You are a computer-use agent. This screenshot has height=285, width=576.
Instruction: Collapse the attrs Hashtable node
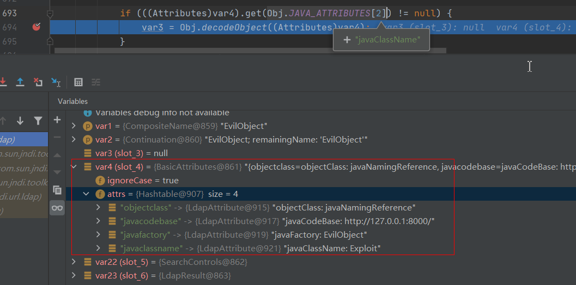tap(86, 194)
